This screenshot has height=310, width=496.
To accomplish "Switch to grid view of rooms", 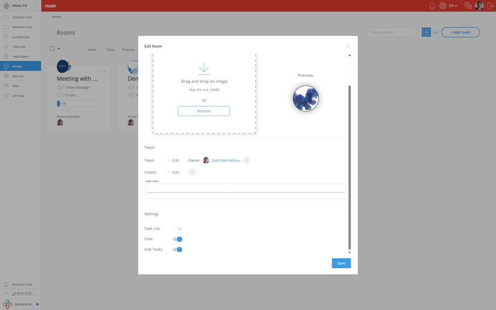I will [x=426, y=33].
